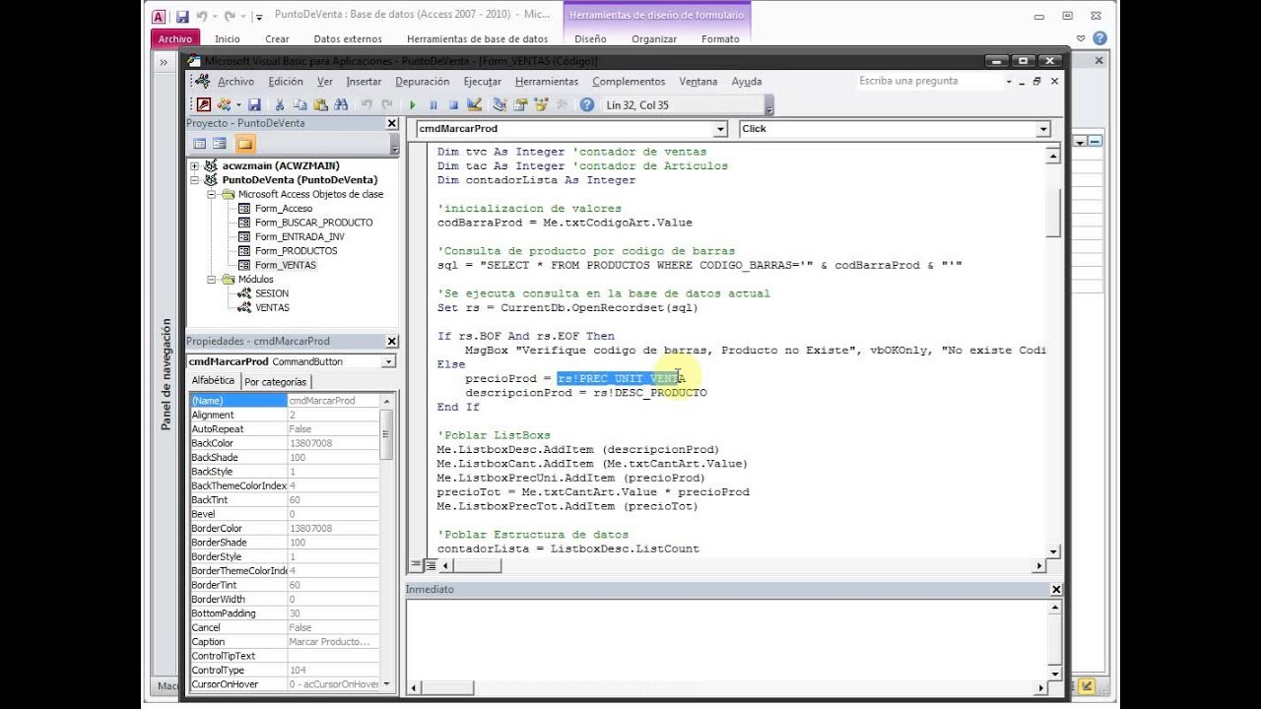This screenshot has height=709, width=1261.
Task: Close the Inmediato window
Action: (x=1056, y=589)
